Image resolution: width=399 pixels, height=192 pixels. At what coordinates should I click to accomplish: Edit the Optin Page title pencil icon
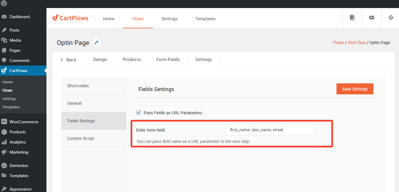tap(96, 43)
